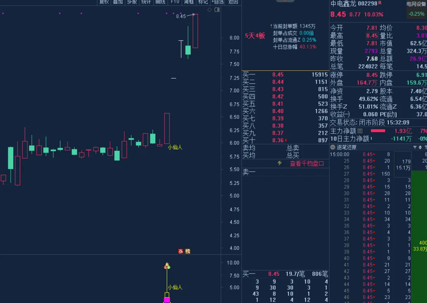Toggle 标记 chart markers
The image size is (427, 303).
(203, 2)
